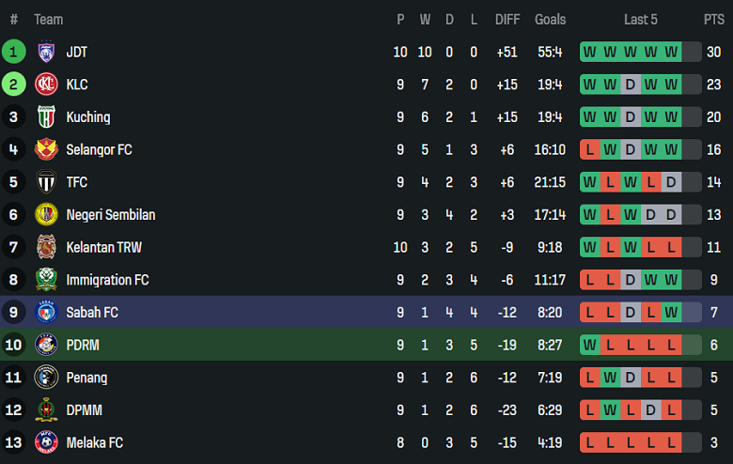Sort table by PTS column header
733x464 pixels.
coord(713,20)
